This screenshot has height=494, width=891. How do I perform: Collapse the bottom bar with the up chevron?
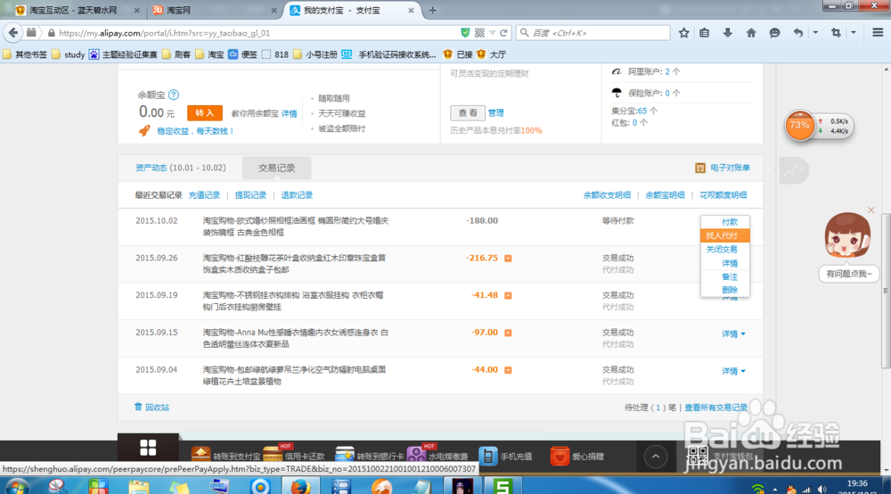(655, 456)
